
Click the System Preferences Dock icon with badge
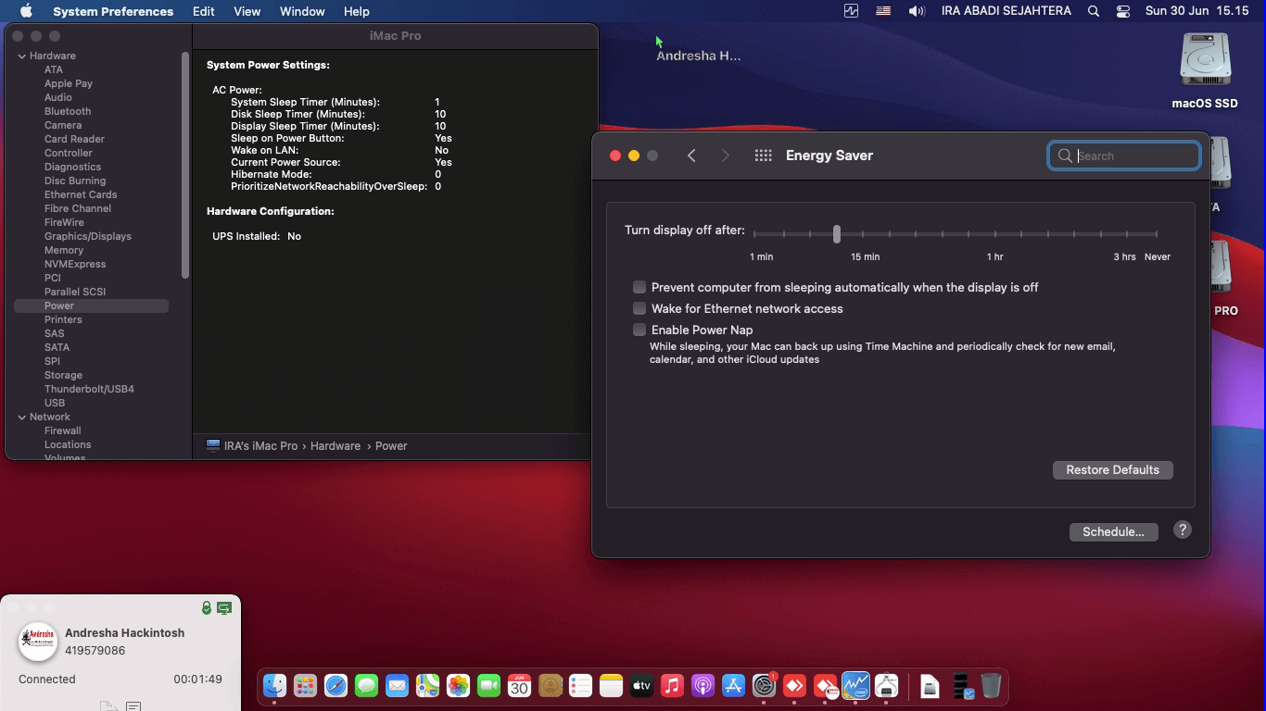[764, 686]
